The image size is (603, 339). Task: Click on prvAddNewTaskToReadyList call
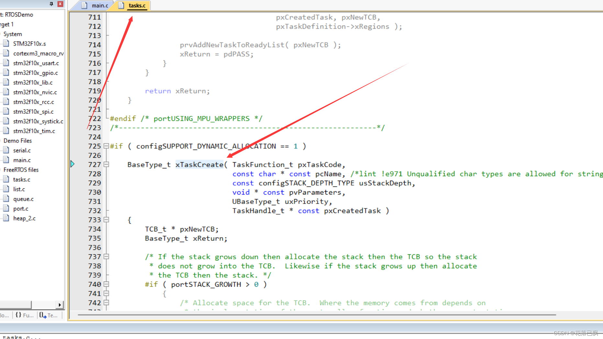(x=232, y=45)
